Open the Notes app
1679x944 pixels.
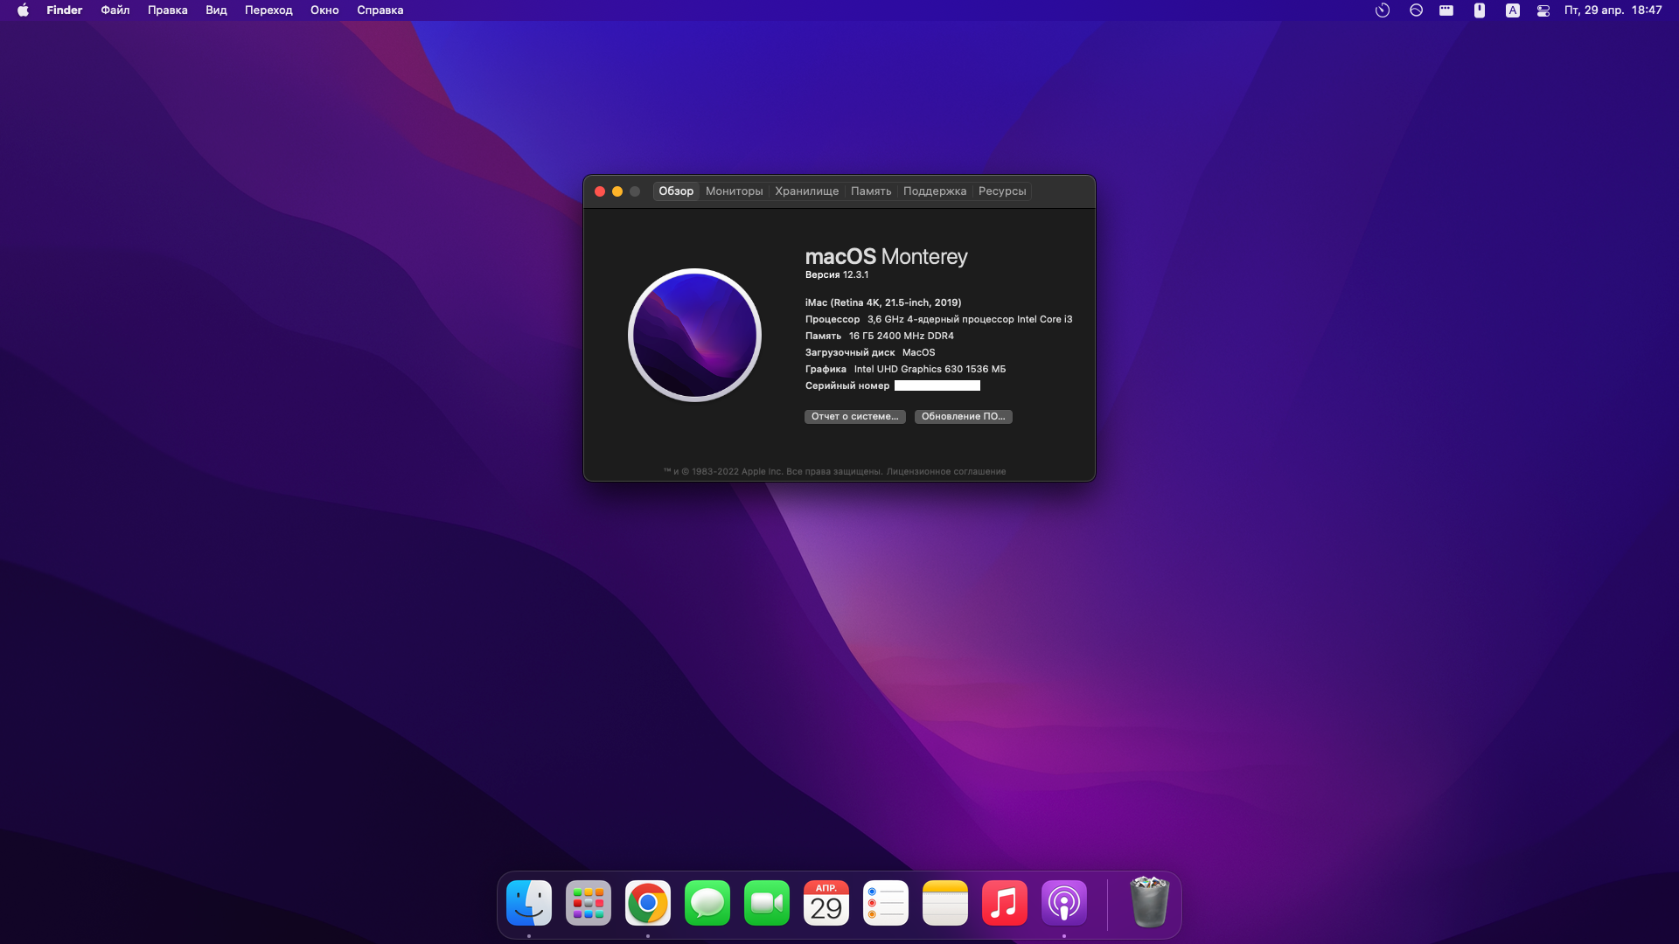(x=945, y=903)
